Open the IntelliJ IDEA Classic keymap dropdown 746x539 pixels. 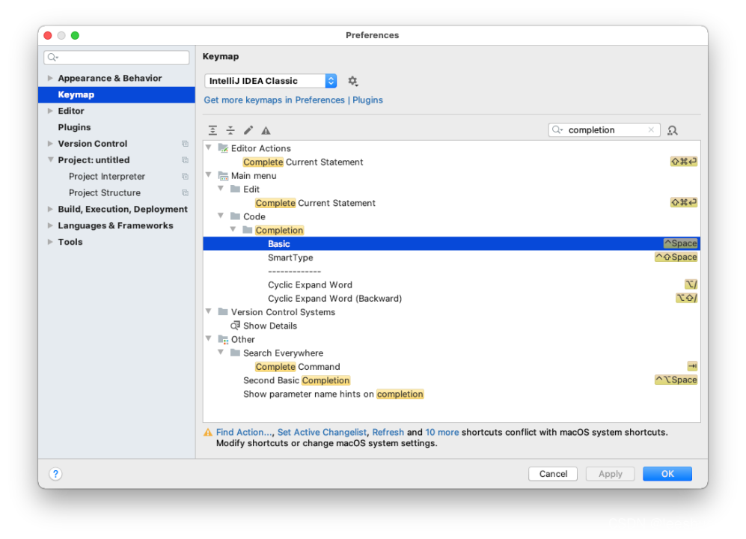point(271,81)
